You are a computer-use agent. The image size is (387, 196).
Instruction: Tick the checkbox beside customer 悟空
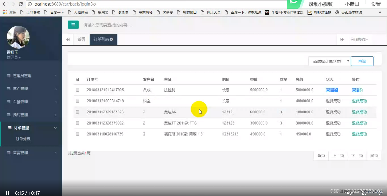(x=77, y=101)
